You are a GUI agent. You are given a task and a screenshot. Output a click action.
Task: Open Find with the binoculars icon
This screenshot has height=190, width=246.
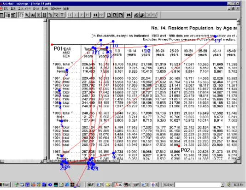[129, 15]
